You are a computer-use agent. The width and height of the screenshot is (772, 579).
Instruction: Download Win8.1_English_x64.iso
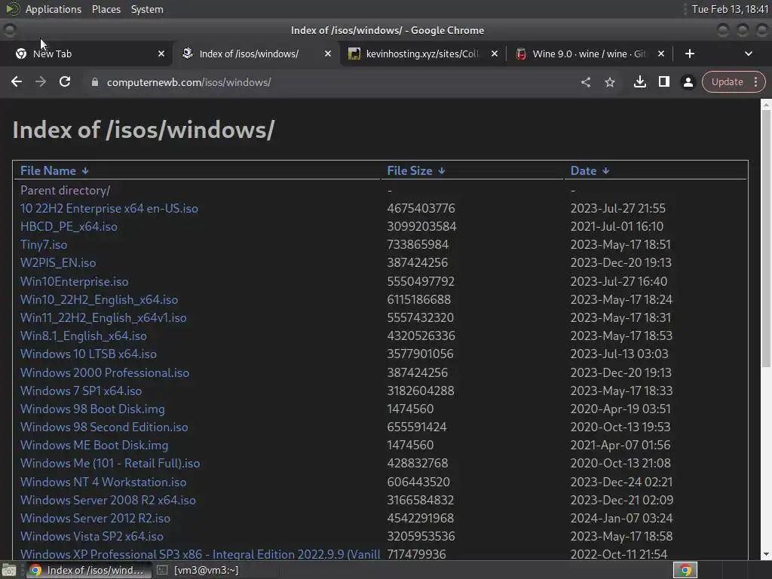click(83, 335)
